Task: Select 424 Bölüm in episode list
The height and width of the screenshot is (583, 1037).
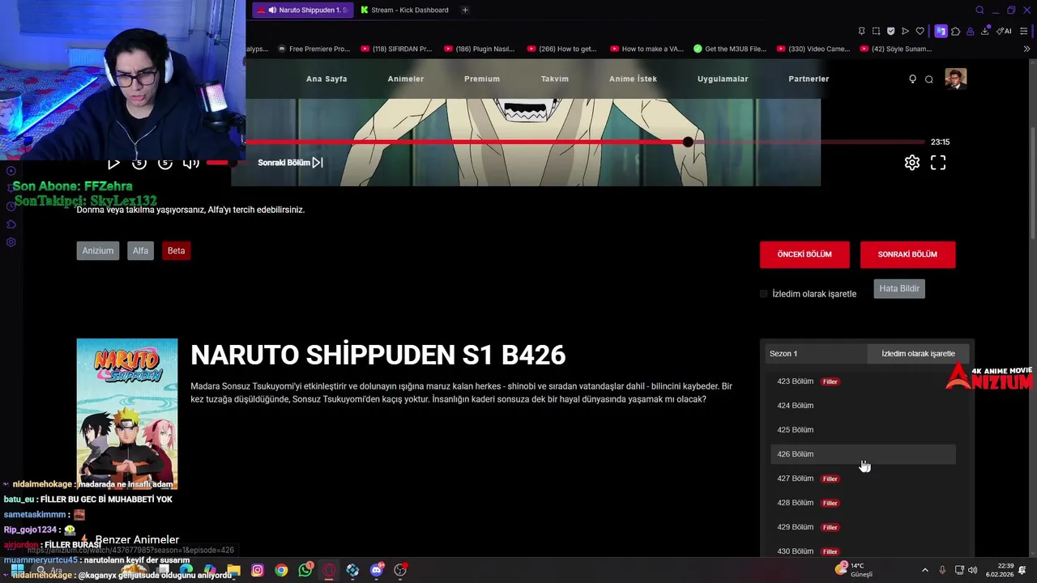Action: point(863,406)
